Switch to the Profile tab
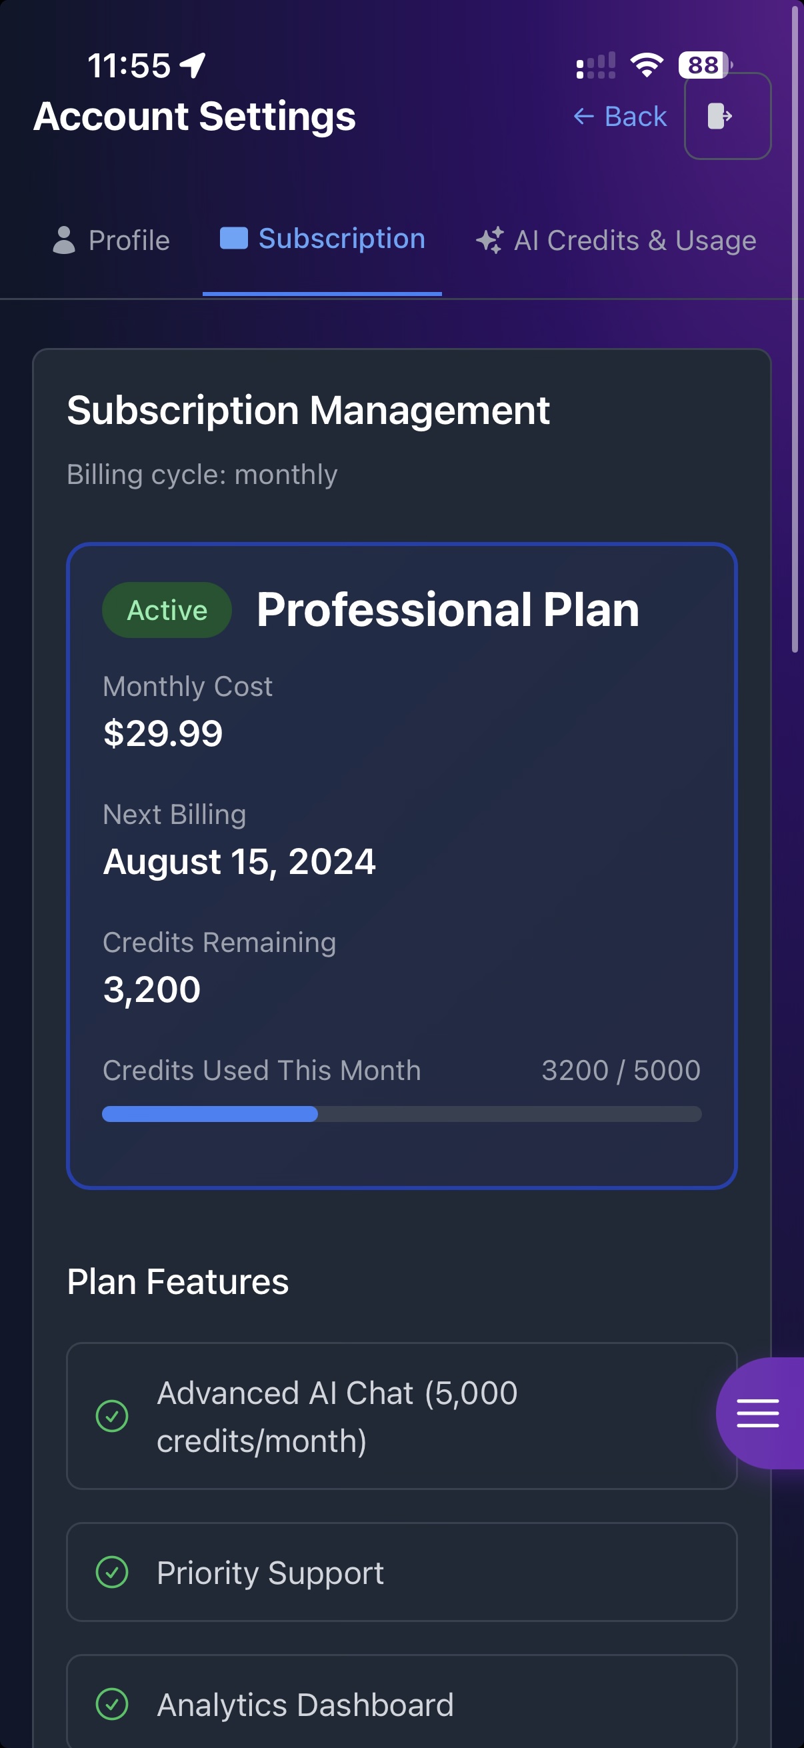804x1748 pixels. [112, 240]
